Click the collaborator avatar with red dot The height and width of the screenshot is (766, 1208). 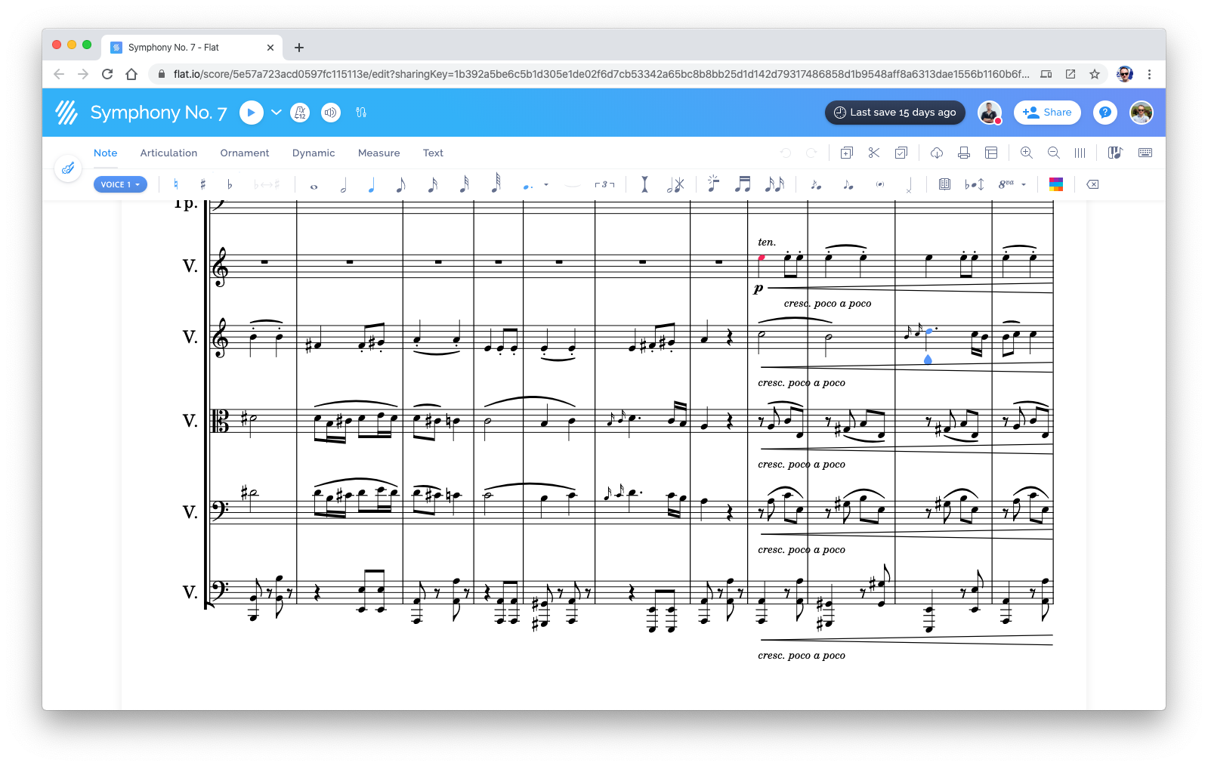point(990,113)
